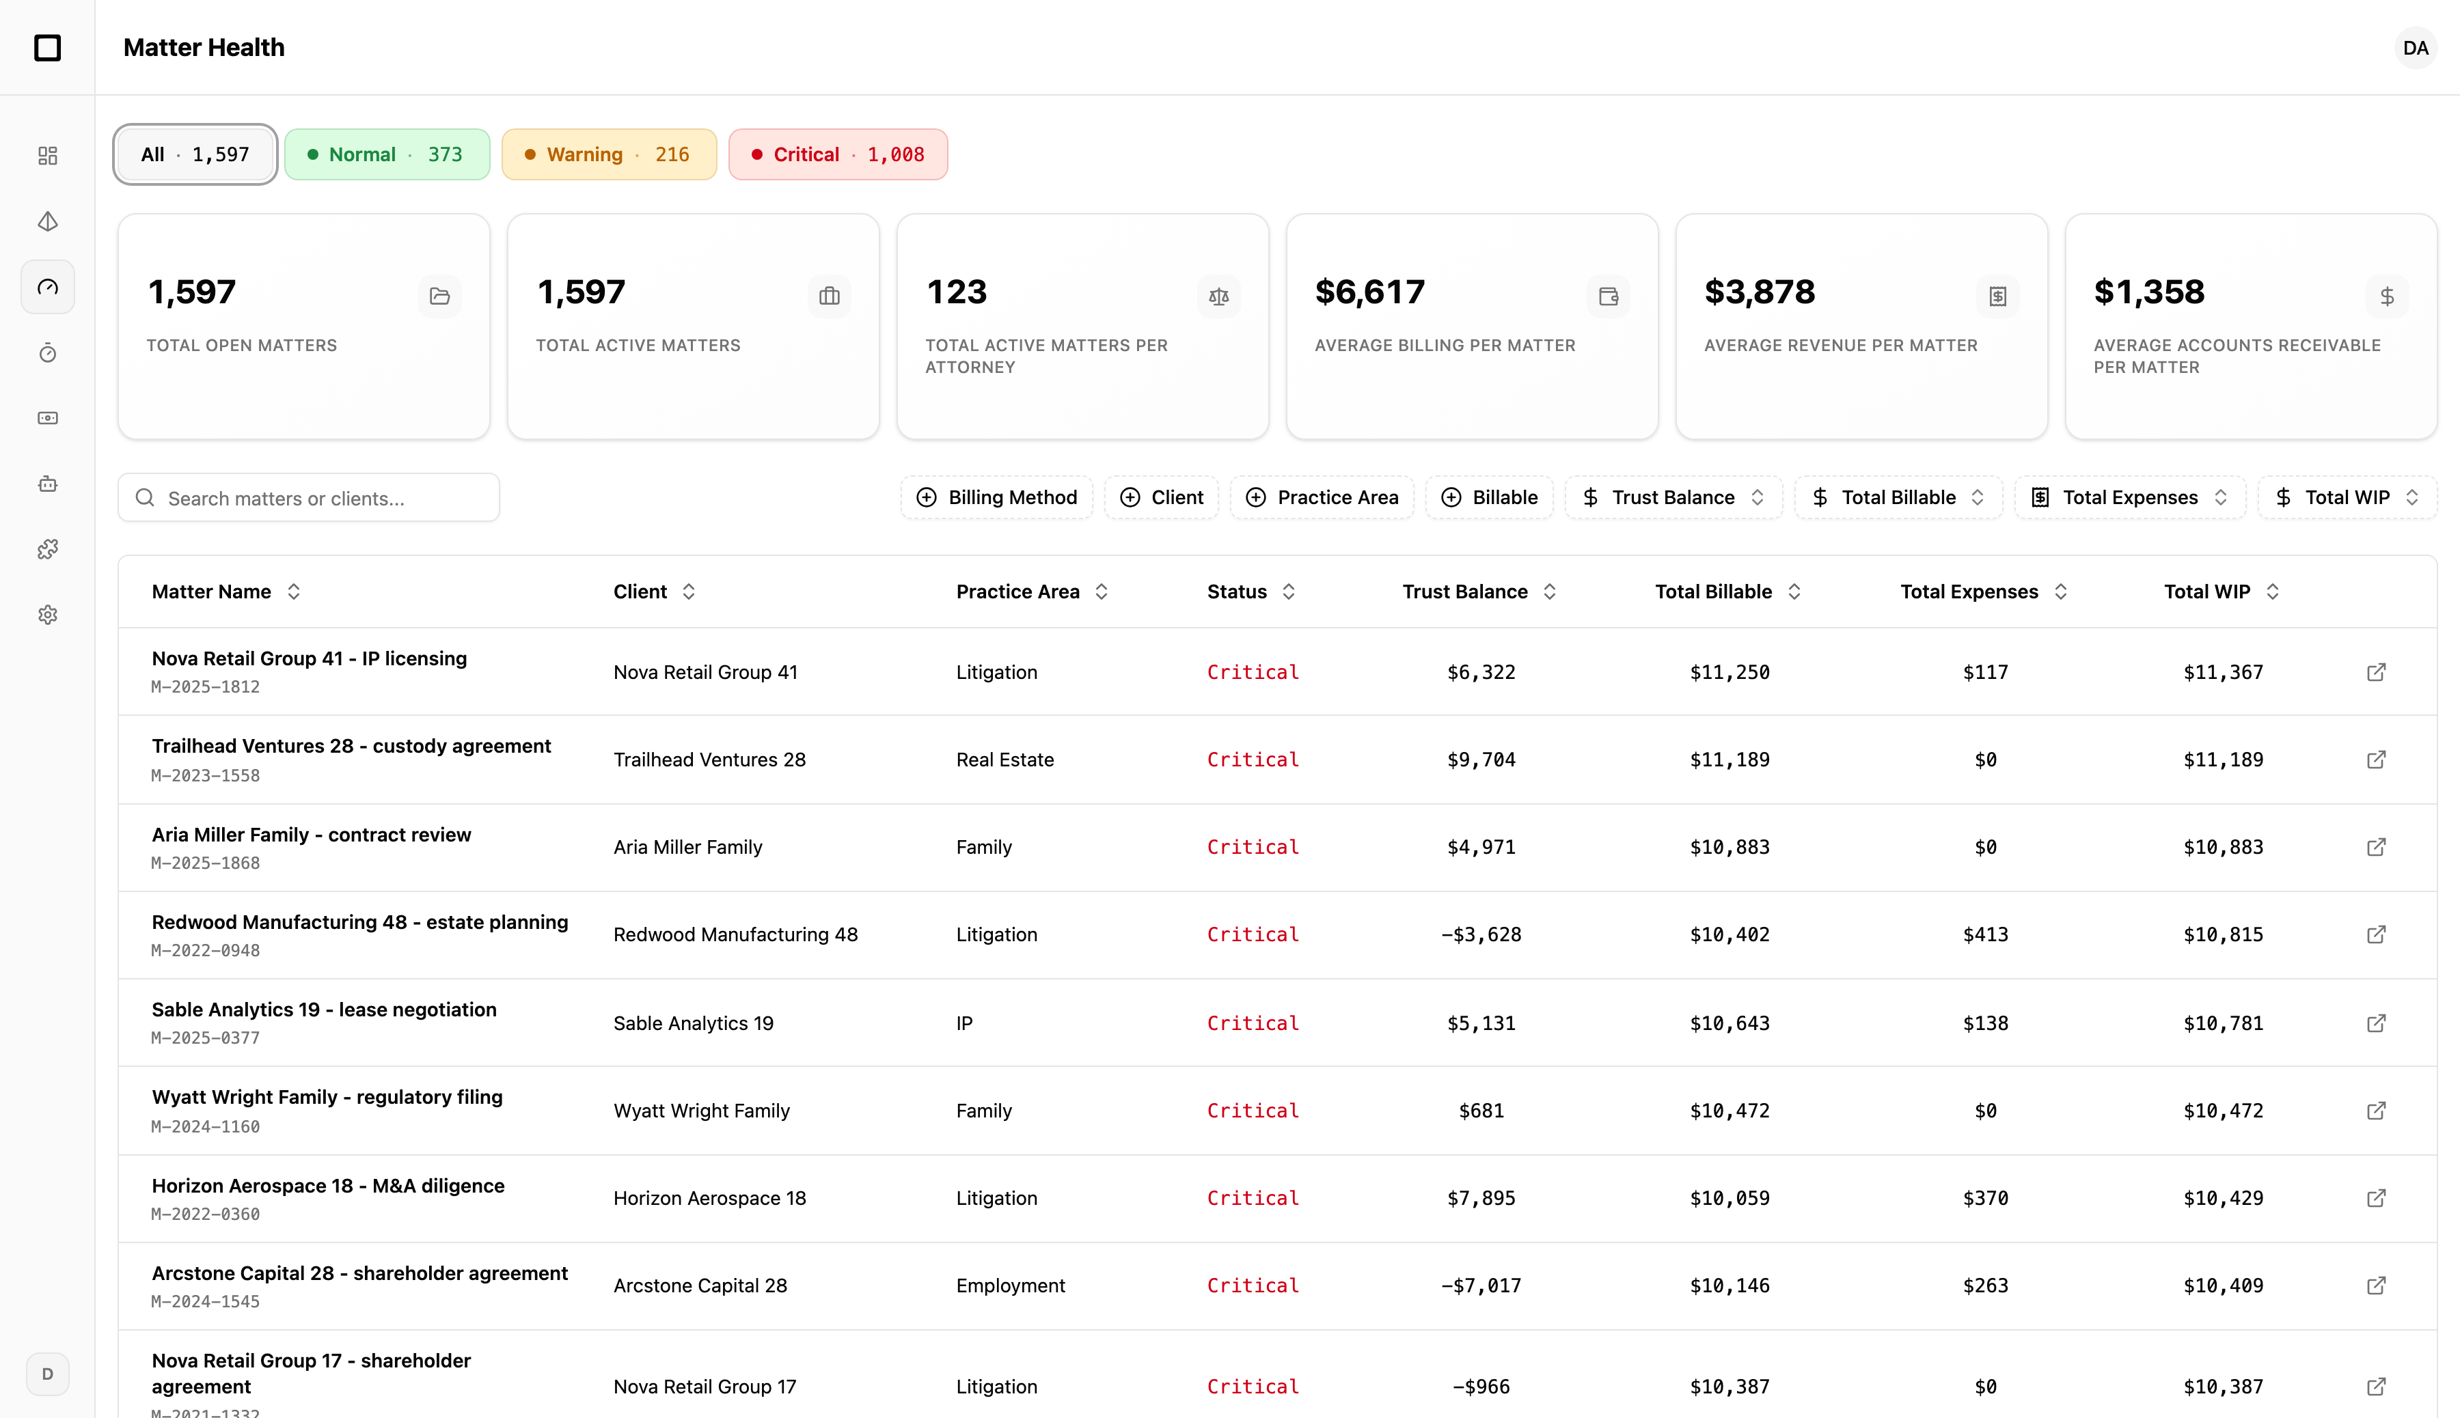
Task: Open external link for Nova Retail Group 41
Action: tap(2376, 672)
